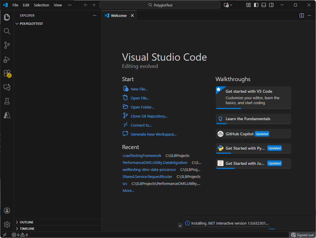Toggle the primary side bar
The image size is (316, 238).
coord(256,5)
